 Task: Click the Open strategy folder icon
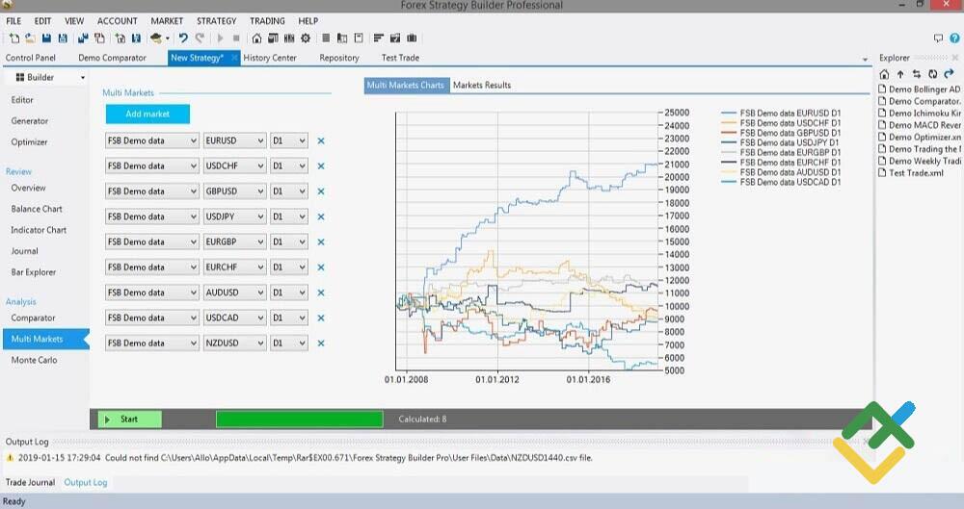[30, 38]
